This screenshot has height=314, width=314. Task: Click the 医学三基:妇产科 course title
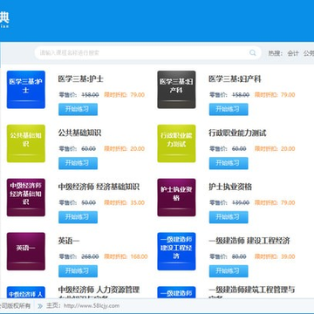[x=235, y=79]
